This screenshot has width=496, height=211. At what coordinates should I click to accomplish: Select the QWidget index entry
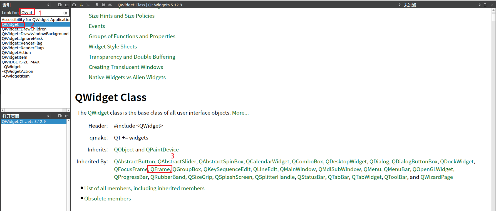[x=36, y=24]
